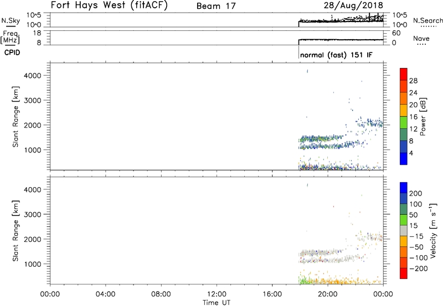Click the Time UT axis title
This screenshot has width=443, height=306.
tap(217, 302)
